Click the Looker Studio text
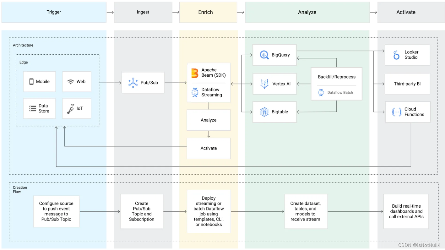 point(411,55)
